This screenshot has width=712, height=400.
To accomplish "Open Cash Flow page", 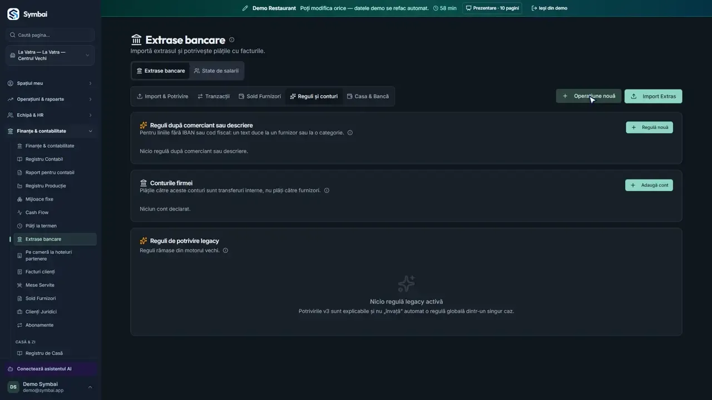I will [55, 213].
